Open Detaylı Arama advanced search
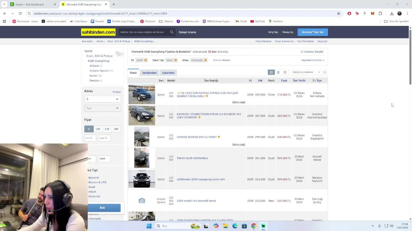The width and height of the screenshot is (412, 231). pyautogui.click(x=187, y=32)
